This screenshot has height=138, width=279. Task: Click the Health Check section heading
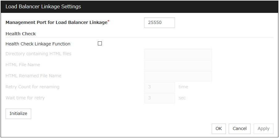[x=21, y=34]
